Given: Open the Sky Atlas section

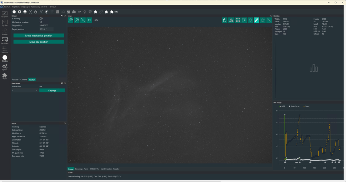Looking at the screenshot, I should [5, 23].
